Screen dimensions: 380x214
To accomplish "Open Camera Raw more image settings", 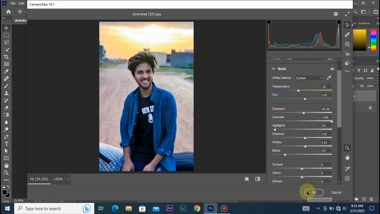I will pos(347,71).
